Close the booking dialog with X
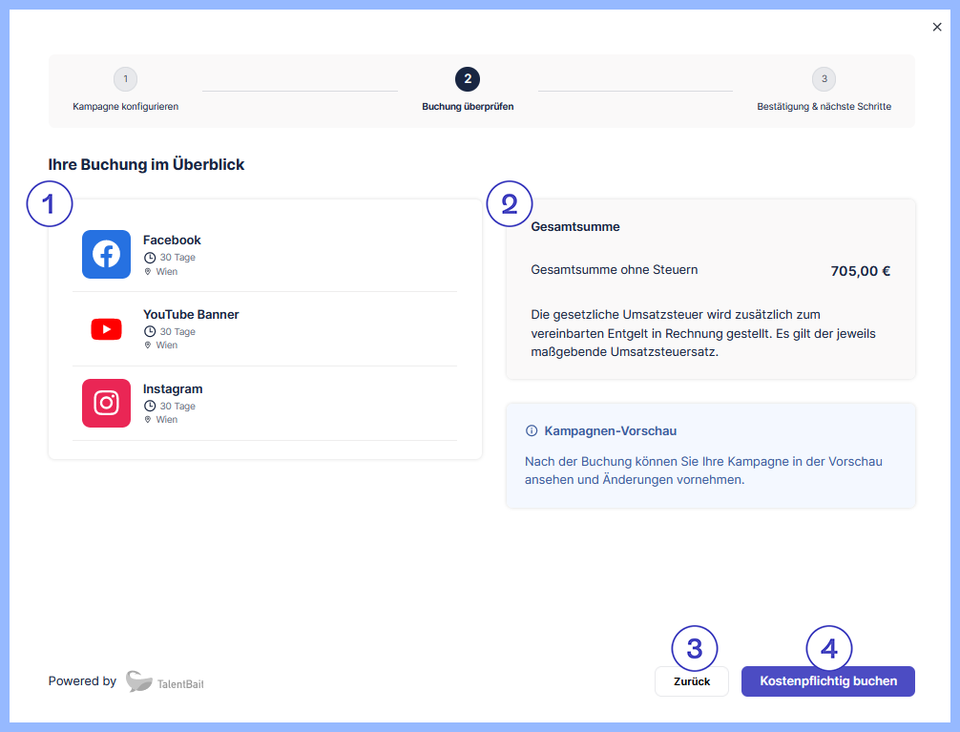Screen dimensions: 960x732 pos(937,27)
